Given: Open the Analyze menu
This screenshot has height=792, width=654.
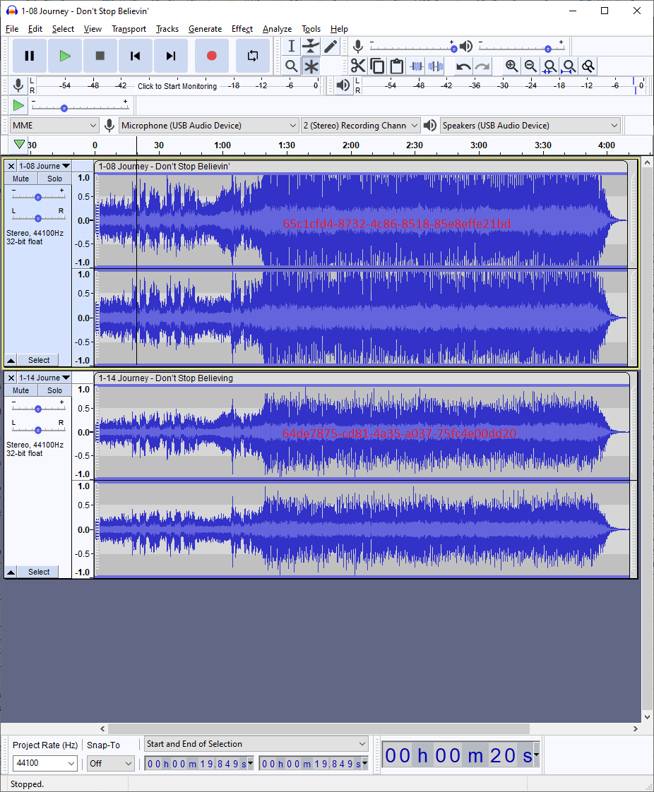Looking at the screenshot, I should 277,29.
